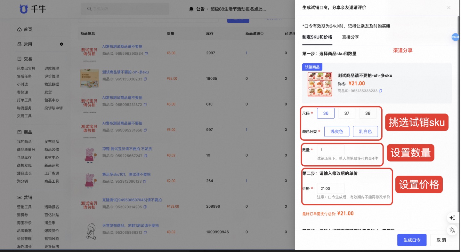Select the 浅灰色 color category

click(x=336, y=131)
